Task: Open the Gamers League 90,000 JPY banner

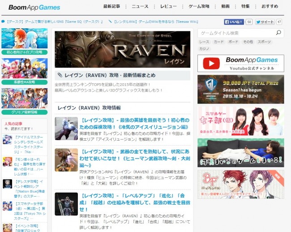Action: 241,89
